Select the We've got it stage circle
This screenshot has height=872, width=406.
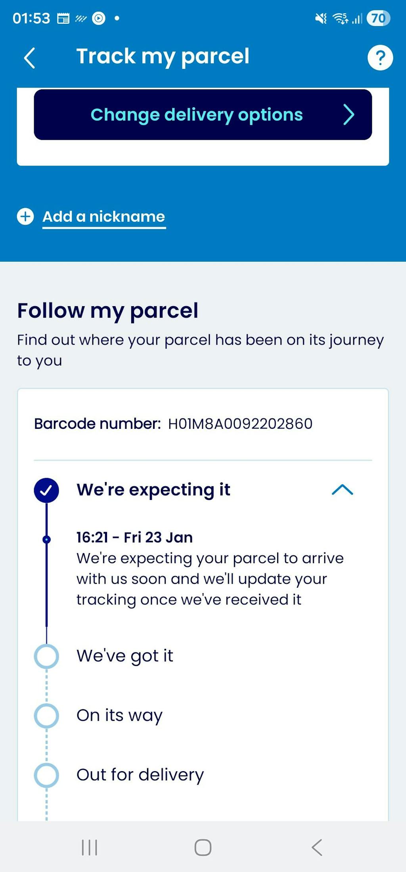[46, 656]
